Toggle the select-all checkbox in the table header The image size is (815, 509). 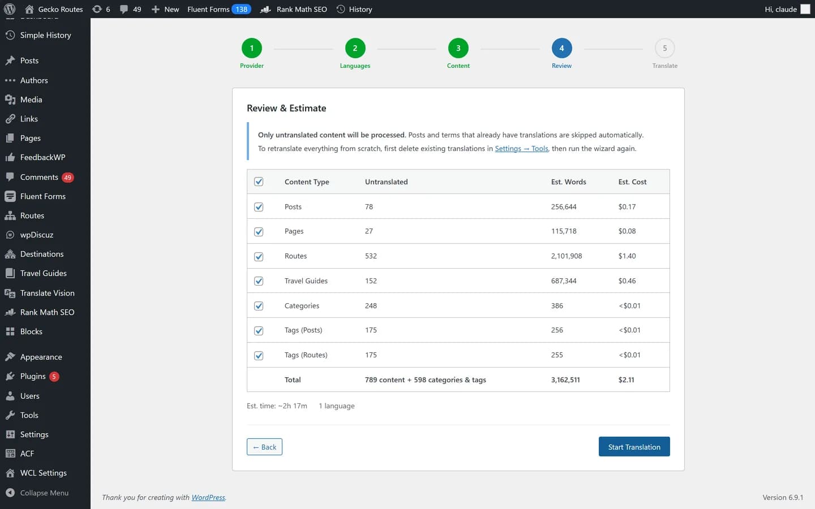tap(259, 182)
